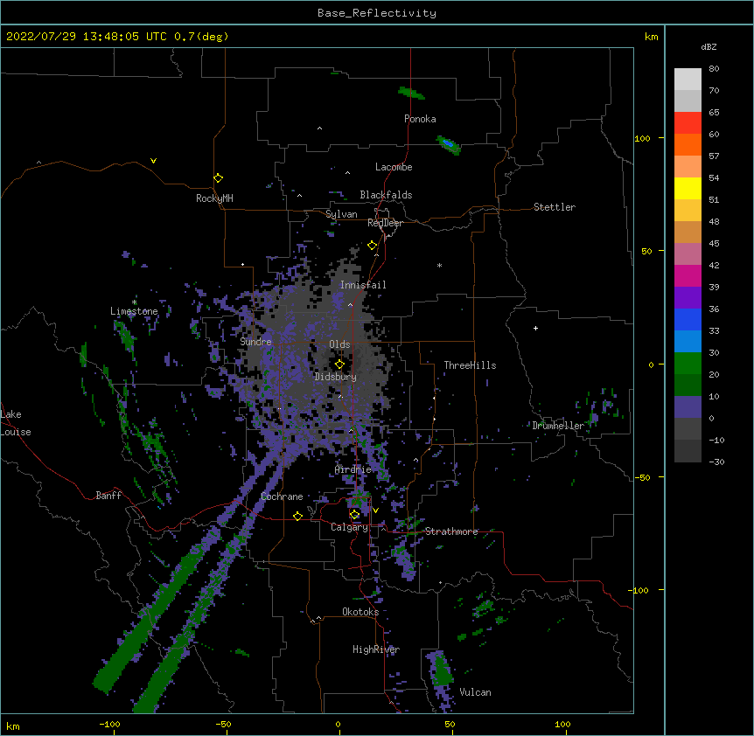Click the Lacombe city label
Image resolution: width=754 pixels, height=736 pixels.
click(394, 167)
